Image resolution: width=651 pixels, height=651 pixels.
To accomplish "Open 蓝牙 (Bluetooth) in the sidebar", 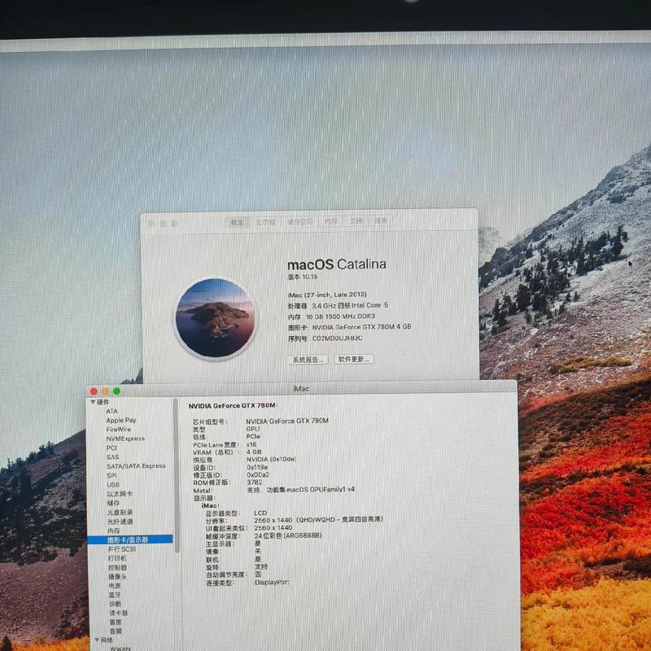I will (x=115, y=595).
